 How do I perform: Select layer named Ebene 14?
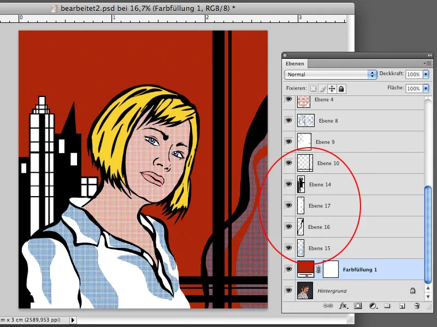(x=320, y=185)
